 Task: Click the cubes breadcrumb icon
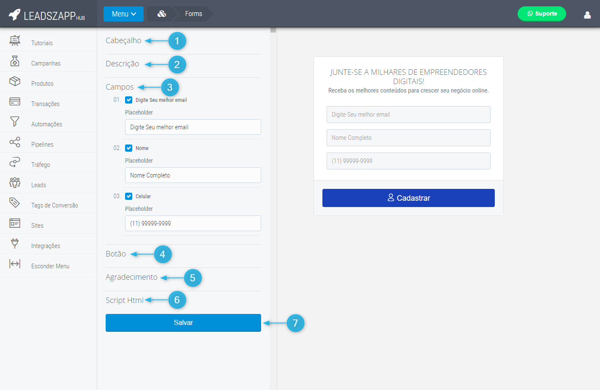[x=161, y=14]
